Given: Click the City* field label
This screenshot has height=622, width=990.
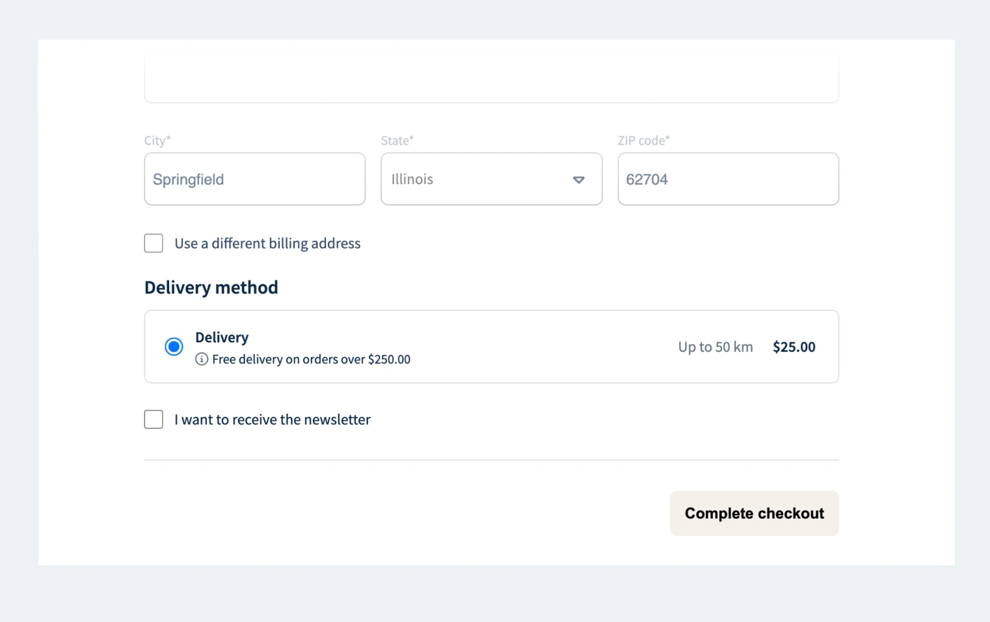Looking at the screenshot, I should pyautogui.click(x=157, y=140).
